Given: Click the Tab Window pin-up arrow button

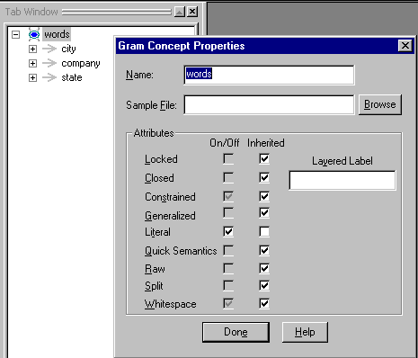Looking at the screenshot, I should (180, 12).
